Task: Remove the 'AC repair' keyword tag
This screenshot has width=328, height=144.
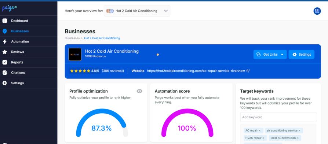Action: pyautogui.click(x=260, y=130)
